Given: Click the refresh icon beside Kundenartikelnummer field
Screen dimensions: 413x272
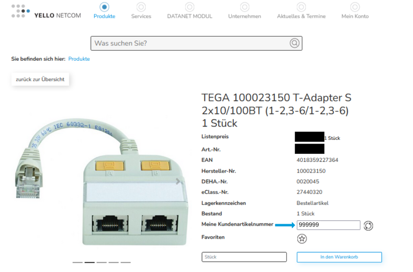Looking at the screenshot, I should point(368,225).
